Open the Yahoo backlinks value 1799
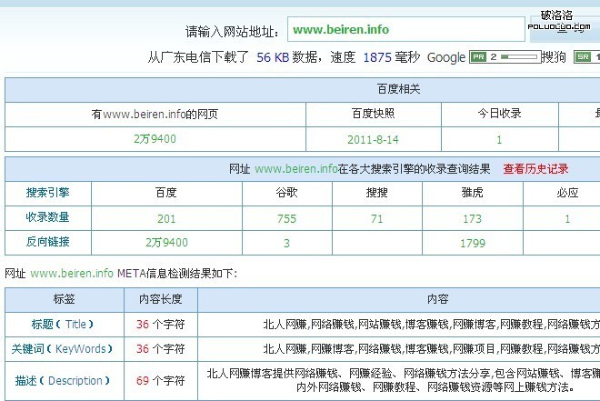This screenshot has height=401, width=600. [x=473, y=243]
